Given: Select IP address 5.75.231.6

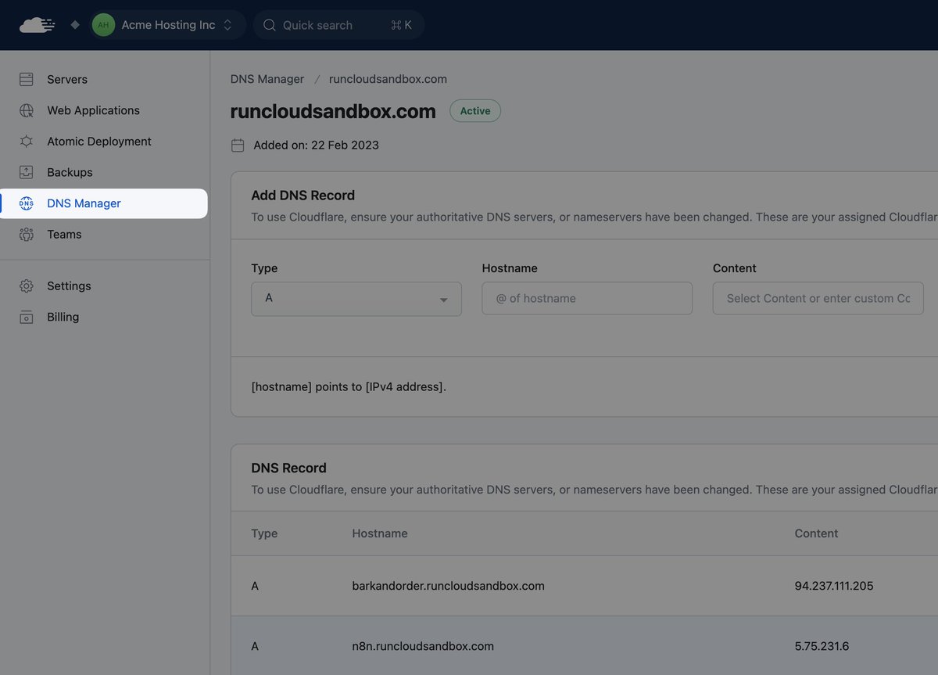Looking at the screenshot, I should (x=822, y=646).
